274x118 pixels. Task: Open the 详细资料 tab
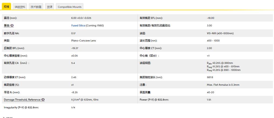point(20,7)
